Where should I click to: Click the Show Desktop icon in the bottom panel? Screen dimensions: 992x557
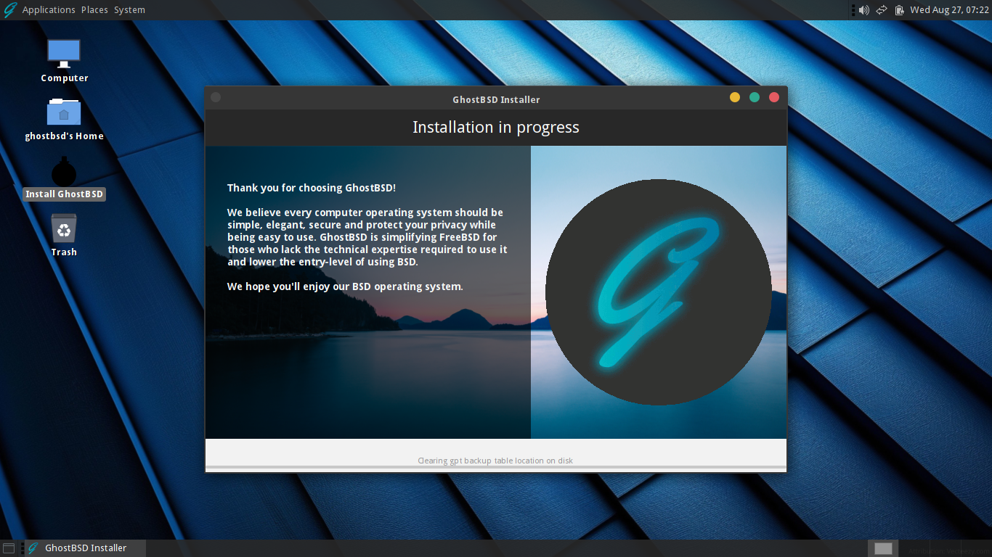pos(9,548)
